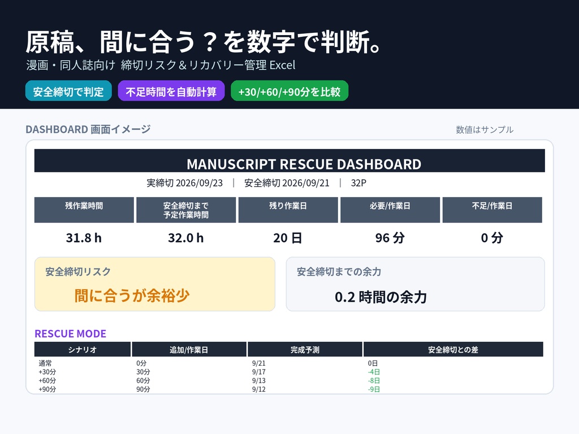Click the +30/+60/+90分を比較 badge

point(289,91)
